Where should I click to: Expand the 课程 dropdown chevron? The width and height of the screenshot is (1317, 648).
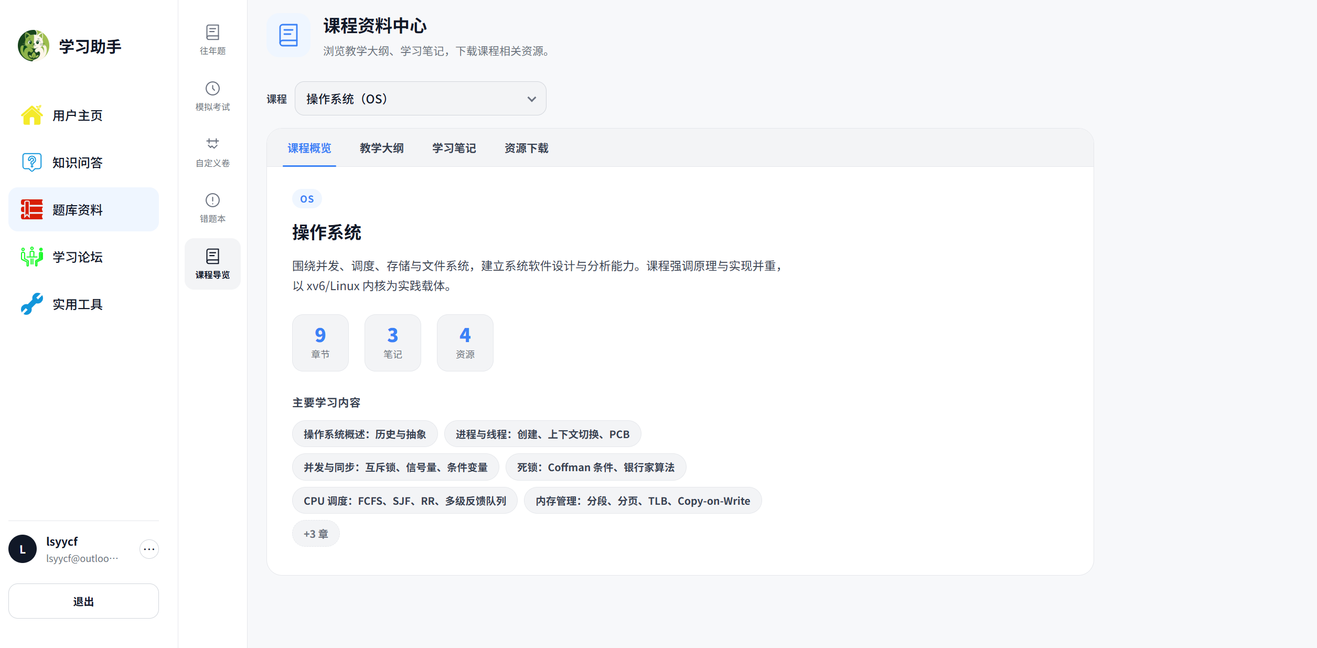pyautogui.click(x=532, y=99)
